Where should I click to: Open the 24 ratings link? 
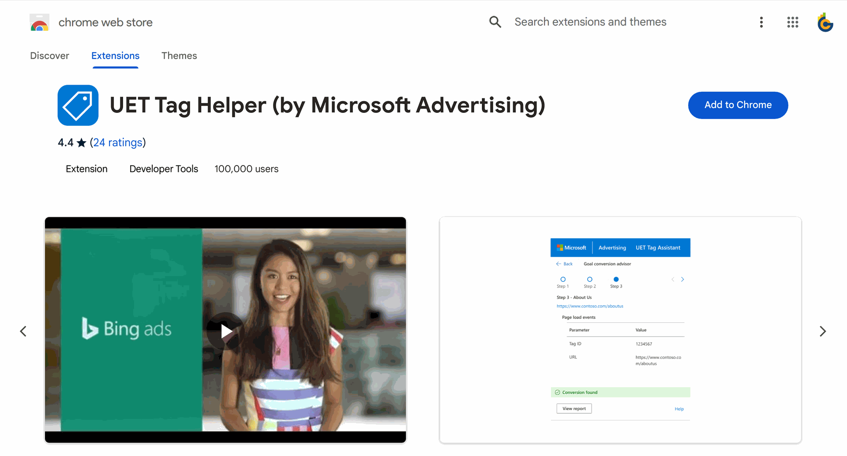(x=118, y=143)
